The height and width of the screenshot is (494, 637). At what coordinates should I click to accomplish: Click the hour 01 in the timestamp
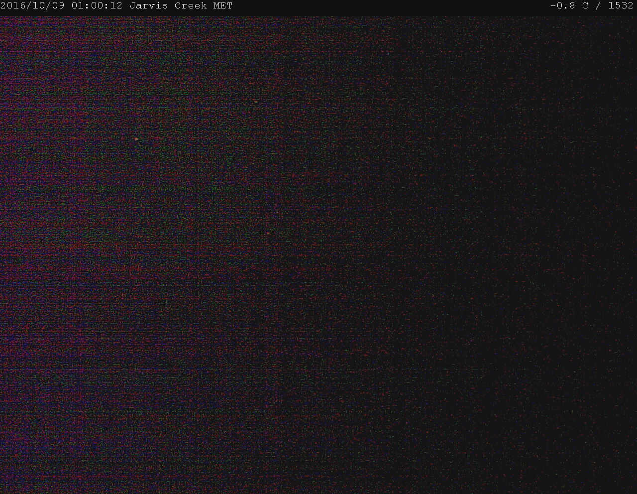tap(77, 6)
